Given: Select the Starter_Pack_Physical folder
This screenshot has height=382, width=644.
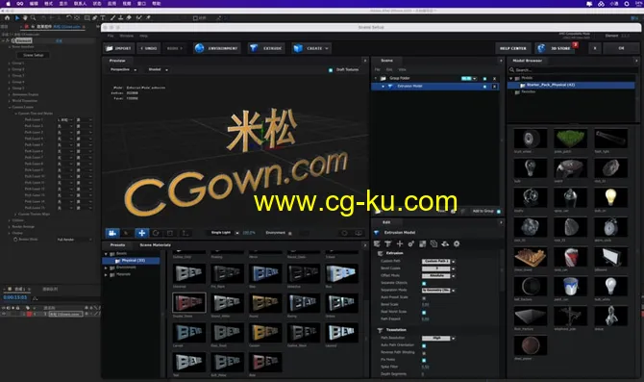Looking at the screenshot, I should [x=571, y=85].
